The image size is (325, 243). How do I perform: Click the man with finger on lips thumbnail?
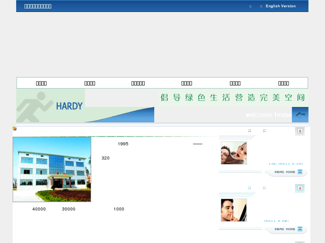coord(234,210)
